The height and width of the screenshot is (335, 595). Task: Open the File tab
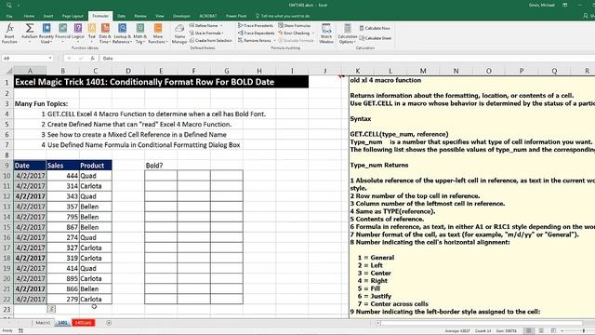click(9, 16)
